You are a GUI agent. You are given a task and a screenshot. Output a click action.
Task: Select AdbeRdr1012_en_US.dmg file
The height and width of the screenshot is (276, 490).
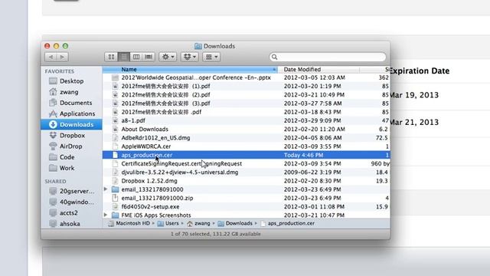click(x=247, y=138)
